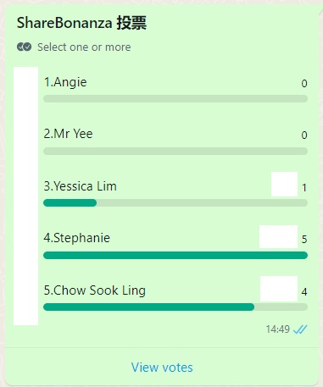Viewport: 323px width, 387px height.
Task: Click voter avatar beside Yessica Lim's count
Action: (284, 184)
